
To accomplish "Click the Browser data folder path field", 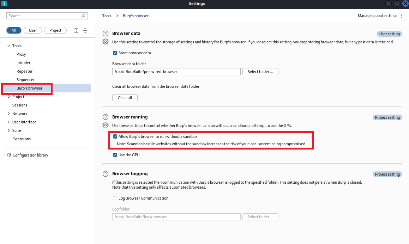I will [x=176, y=72].
